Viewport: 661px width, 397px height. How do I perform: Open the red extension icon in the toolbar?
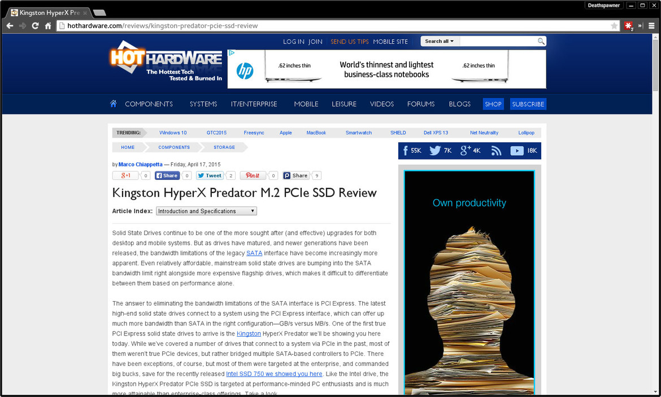coord(629,26)
